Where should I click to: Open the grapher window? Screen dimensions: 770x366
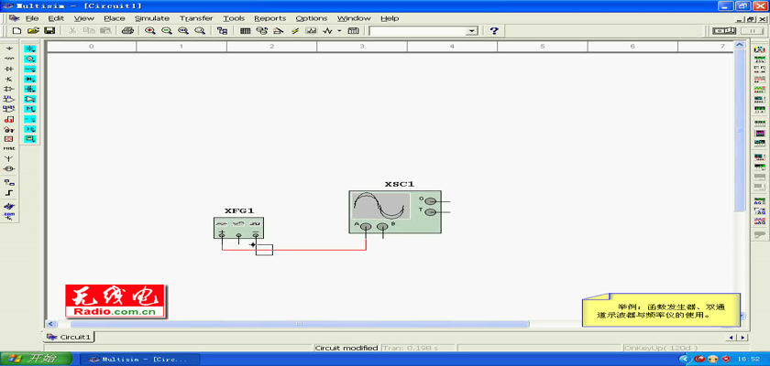pyautogui.click(x=312, y=31)
